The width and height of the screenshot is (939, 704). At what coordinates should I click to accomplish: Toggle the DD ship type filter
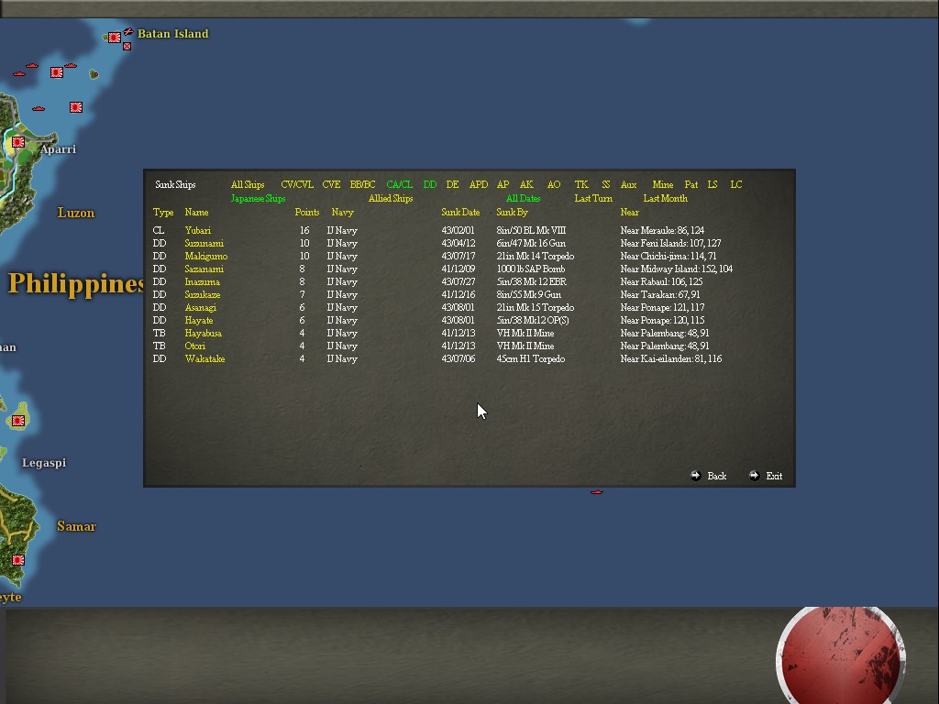[430, 184]
